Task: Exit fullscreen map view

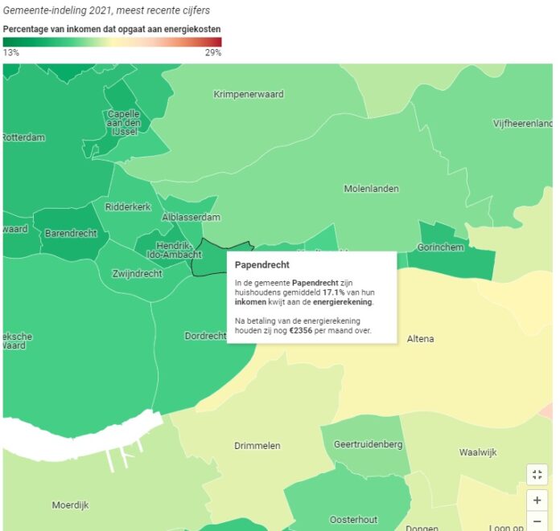Action: [537, 475]
